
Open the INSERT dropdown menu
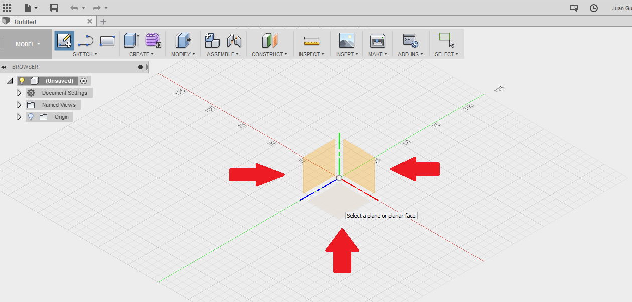(x=347, y=54)
